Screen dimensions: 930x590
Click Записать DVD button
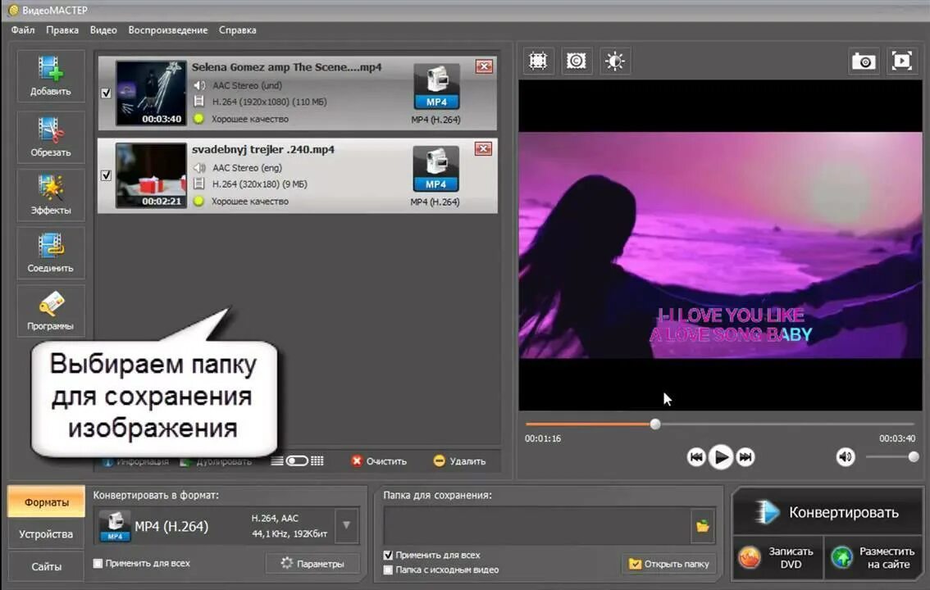(x=778, y=557)
